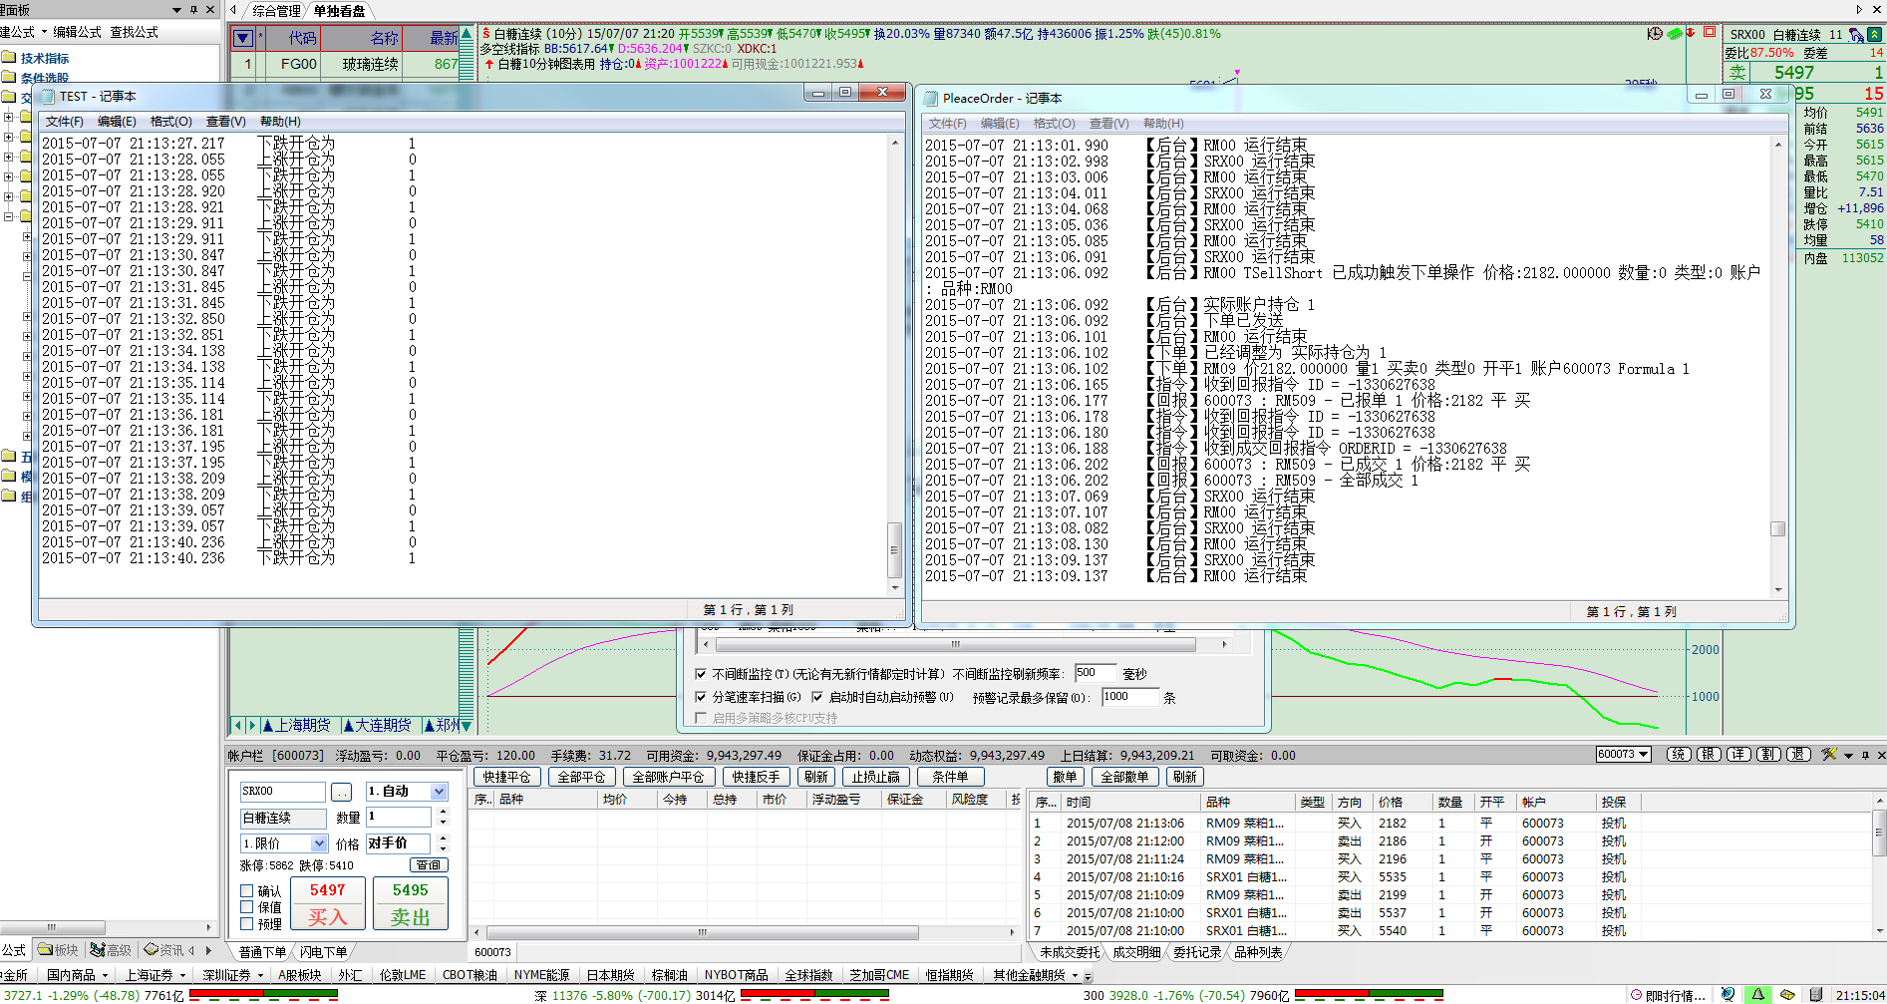Open 文件(F) menu in TEST Notepad
The width and height of the screenshot is (1887, 1004).
coord(65,122)
